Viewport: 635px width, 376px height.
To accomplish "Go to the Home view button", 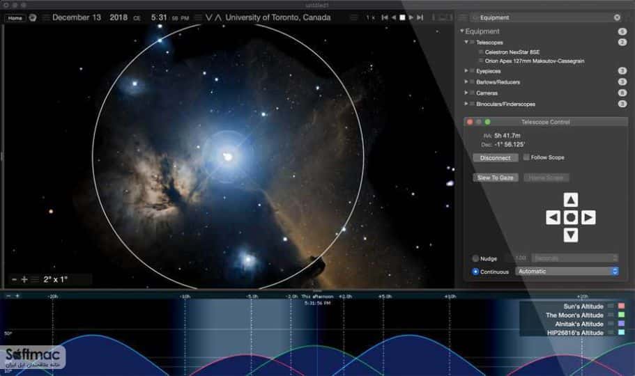I will (x=15, y=18).
